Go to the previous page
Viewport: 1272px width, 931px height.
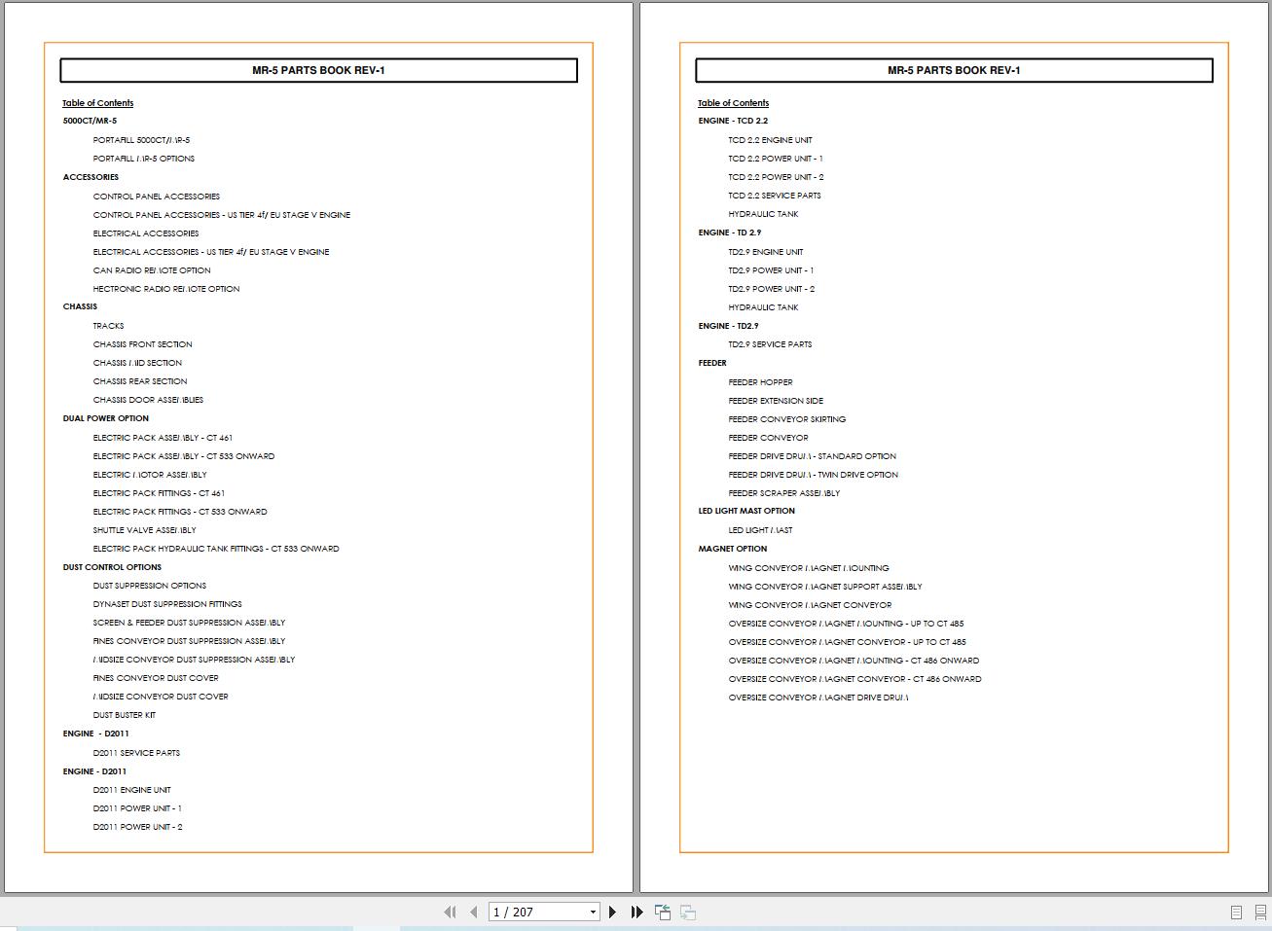coord(474,912)
